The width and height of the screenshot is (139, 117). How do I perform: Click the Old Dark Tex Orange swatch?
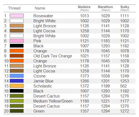[17, 56]
